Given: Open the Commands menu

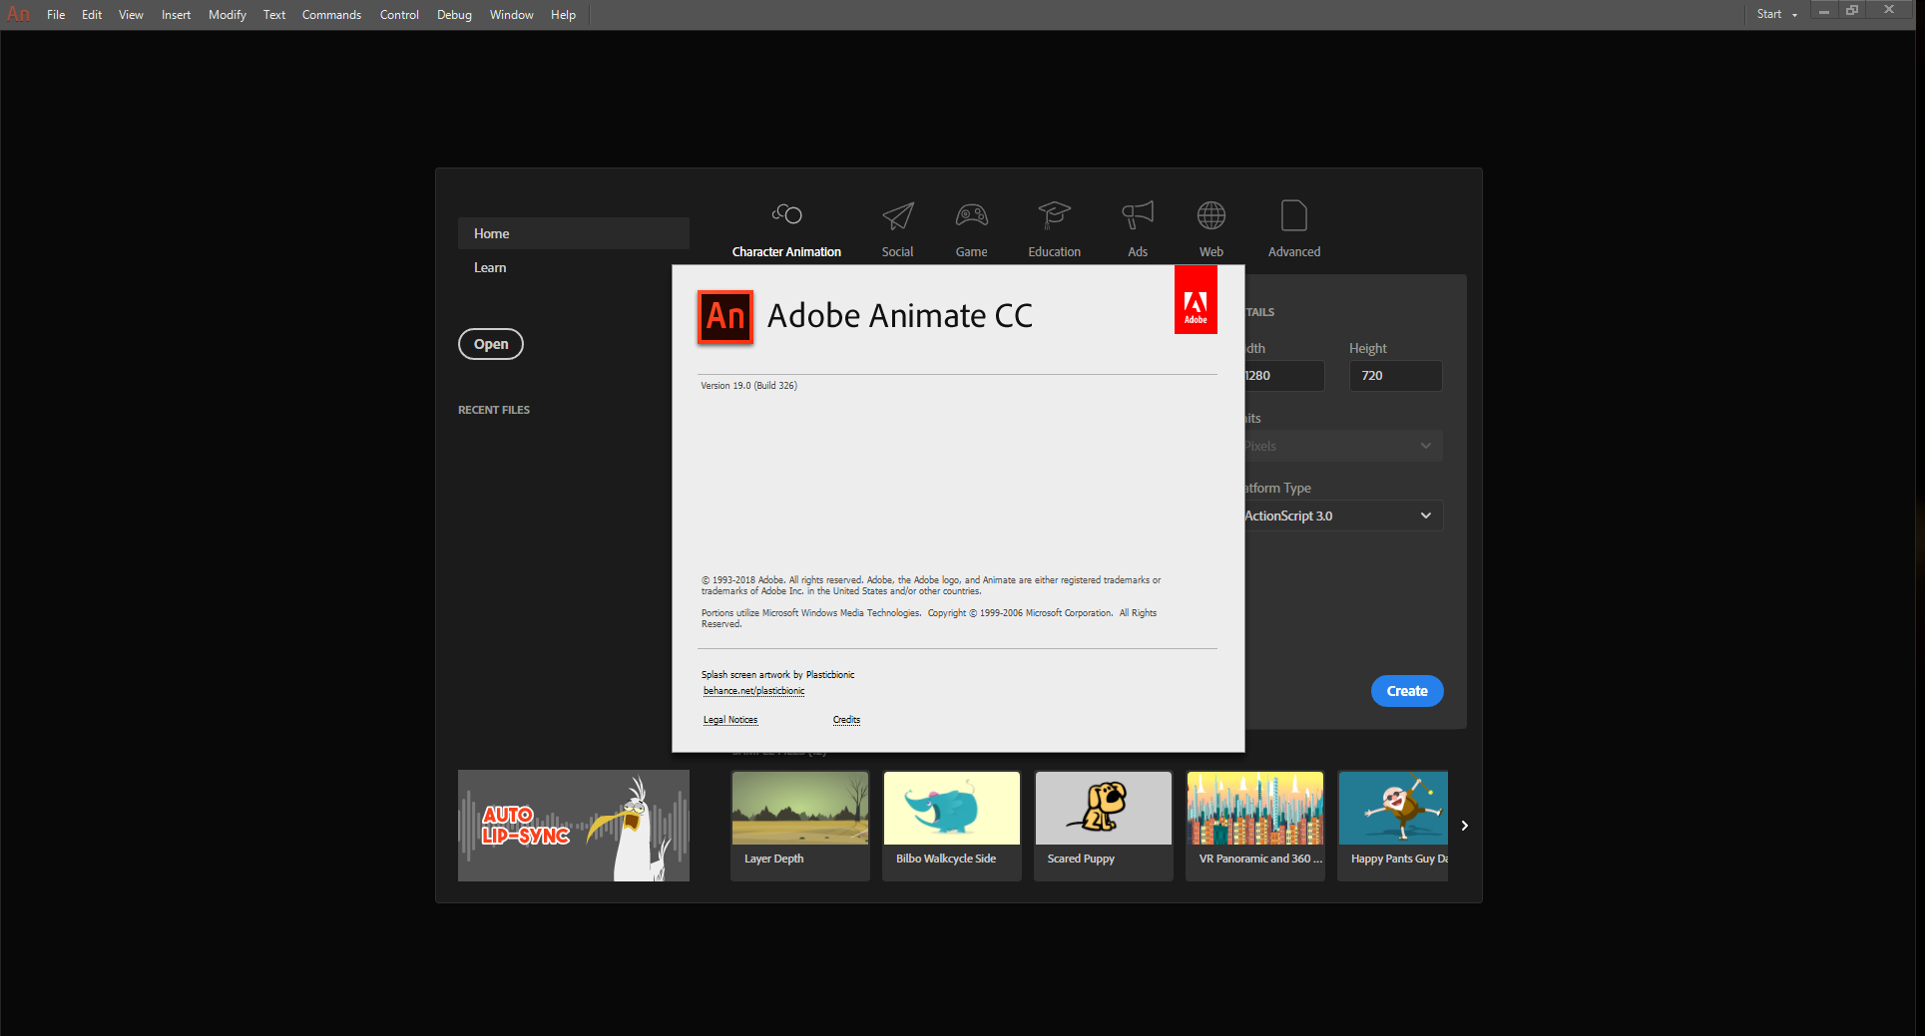Looking at the screenshot, I should click(331, 14).
